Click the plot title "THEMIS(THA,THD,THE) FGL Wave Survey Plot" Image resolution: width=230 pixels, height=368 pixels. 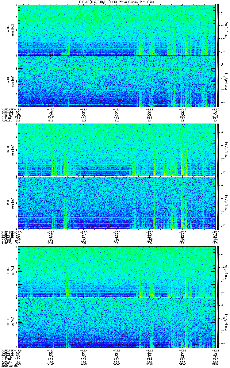coord(116,2)
